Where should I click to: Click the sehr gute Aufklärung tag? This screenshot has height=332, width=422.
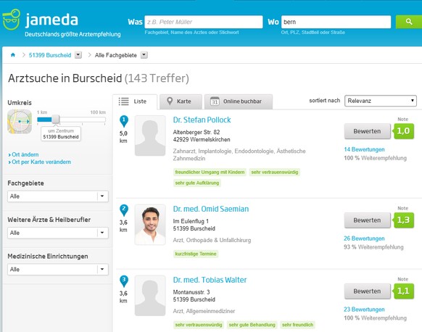point(197,183)
